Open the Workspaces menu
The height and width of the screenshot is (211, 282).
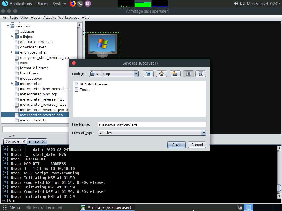coord(69,17)
